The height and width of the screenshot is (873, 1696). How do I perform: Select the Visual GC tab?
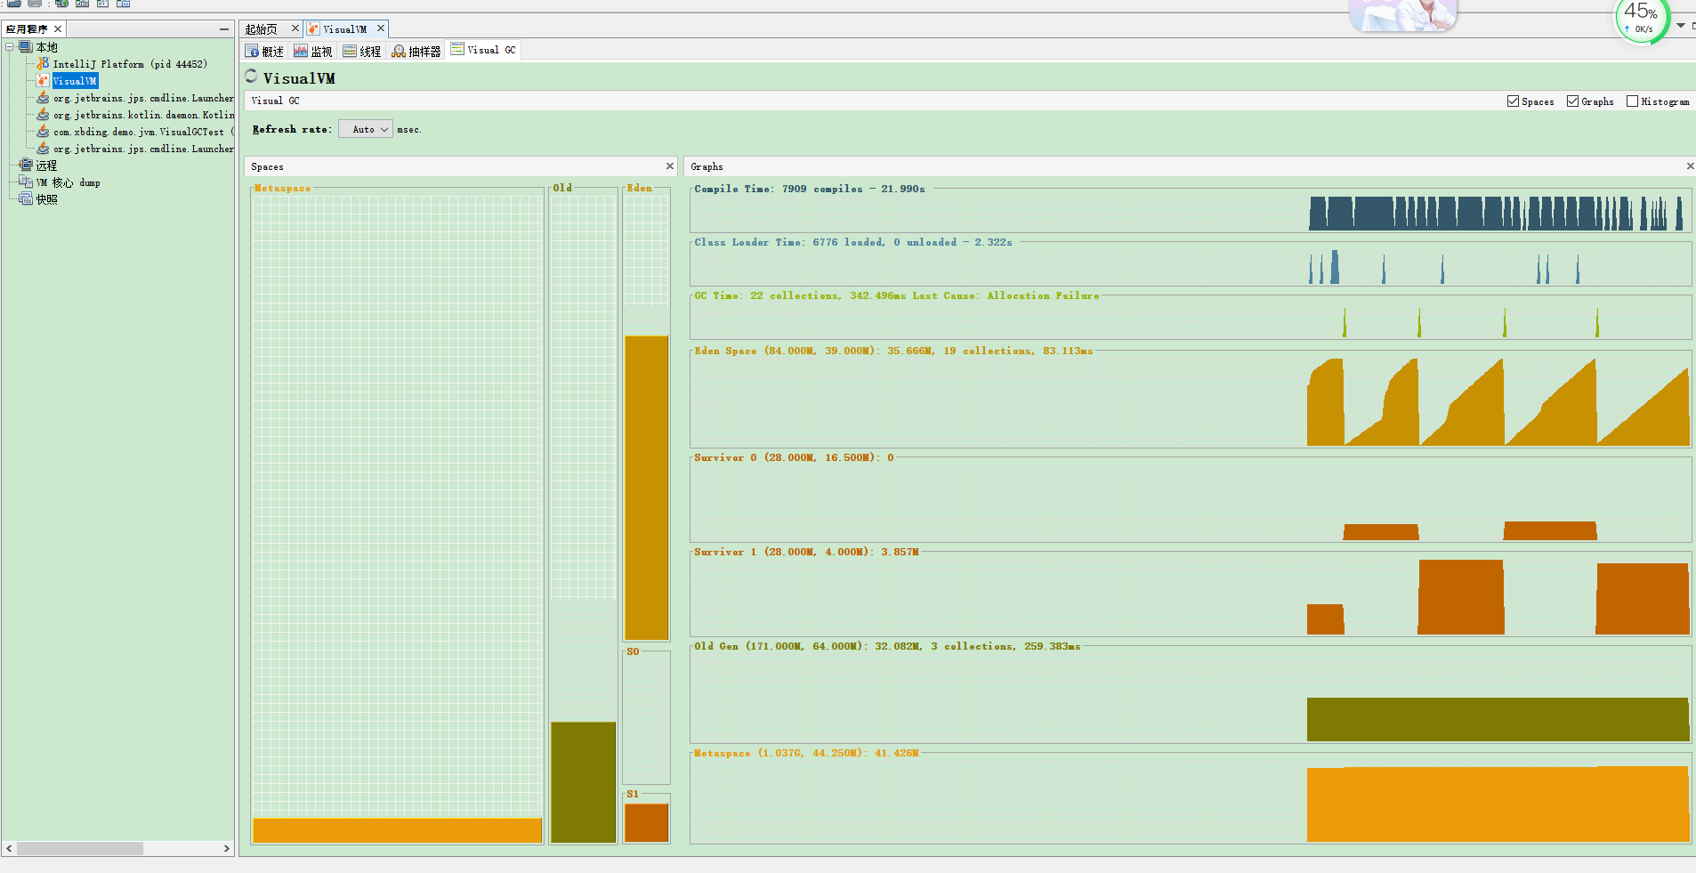pos(483,50)
